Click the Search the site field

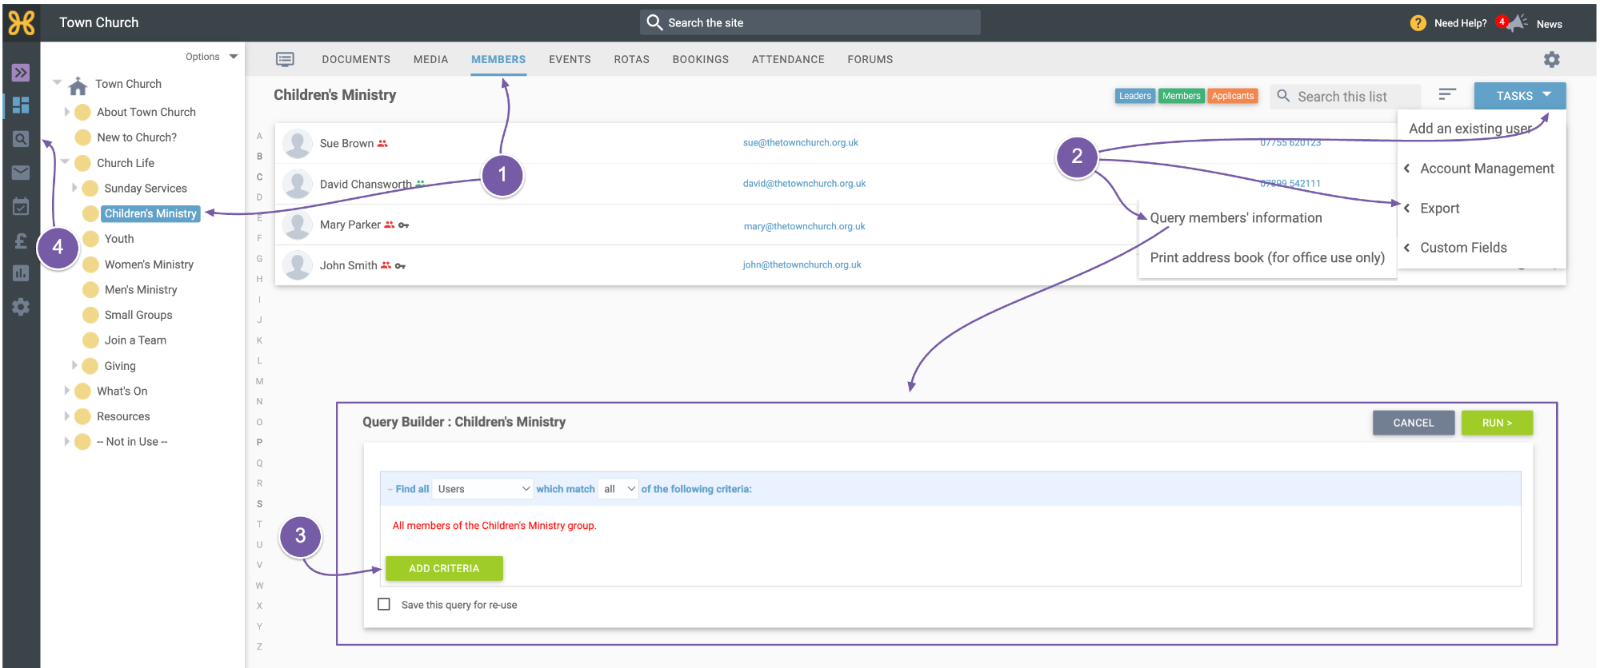pyautogui.click(x=810, y=22)
